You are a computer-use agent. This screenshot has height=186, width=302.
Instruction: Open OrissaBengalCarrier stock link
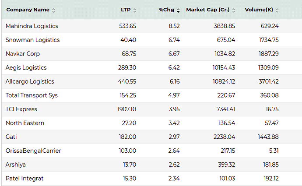point(33,151)
